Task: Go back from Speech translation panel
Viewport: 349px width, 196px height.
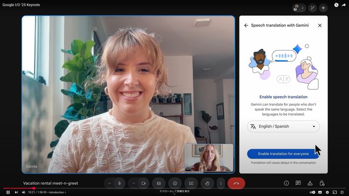Action: (x=246, y=25)
